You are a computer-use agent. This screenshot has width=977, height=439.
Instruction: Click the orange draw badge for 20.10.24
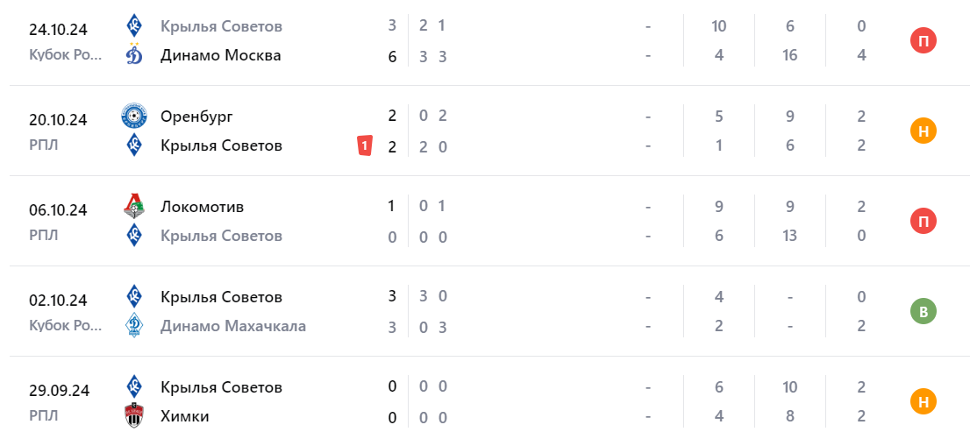coord(924,131)
